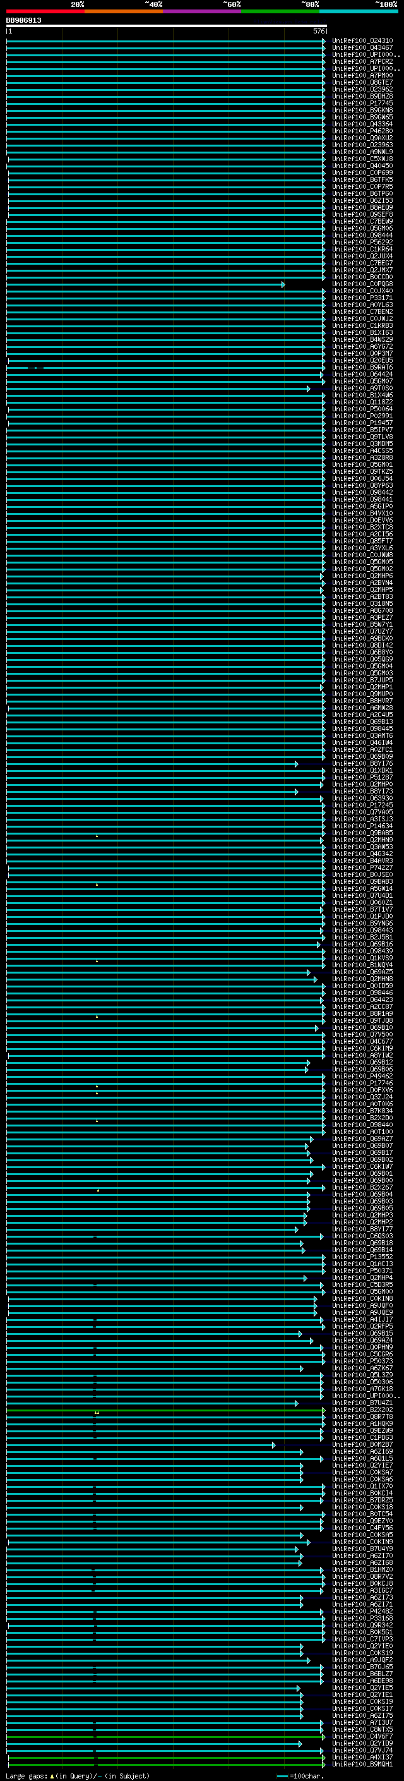
Task: Select hit label UniRef100_B8AEQ9
Action: click(362, 207)
